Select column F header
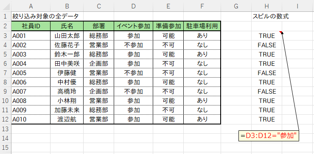The width and height of the screenshot is (314, 154). coord(202,6)
